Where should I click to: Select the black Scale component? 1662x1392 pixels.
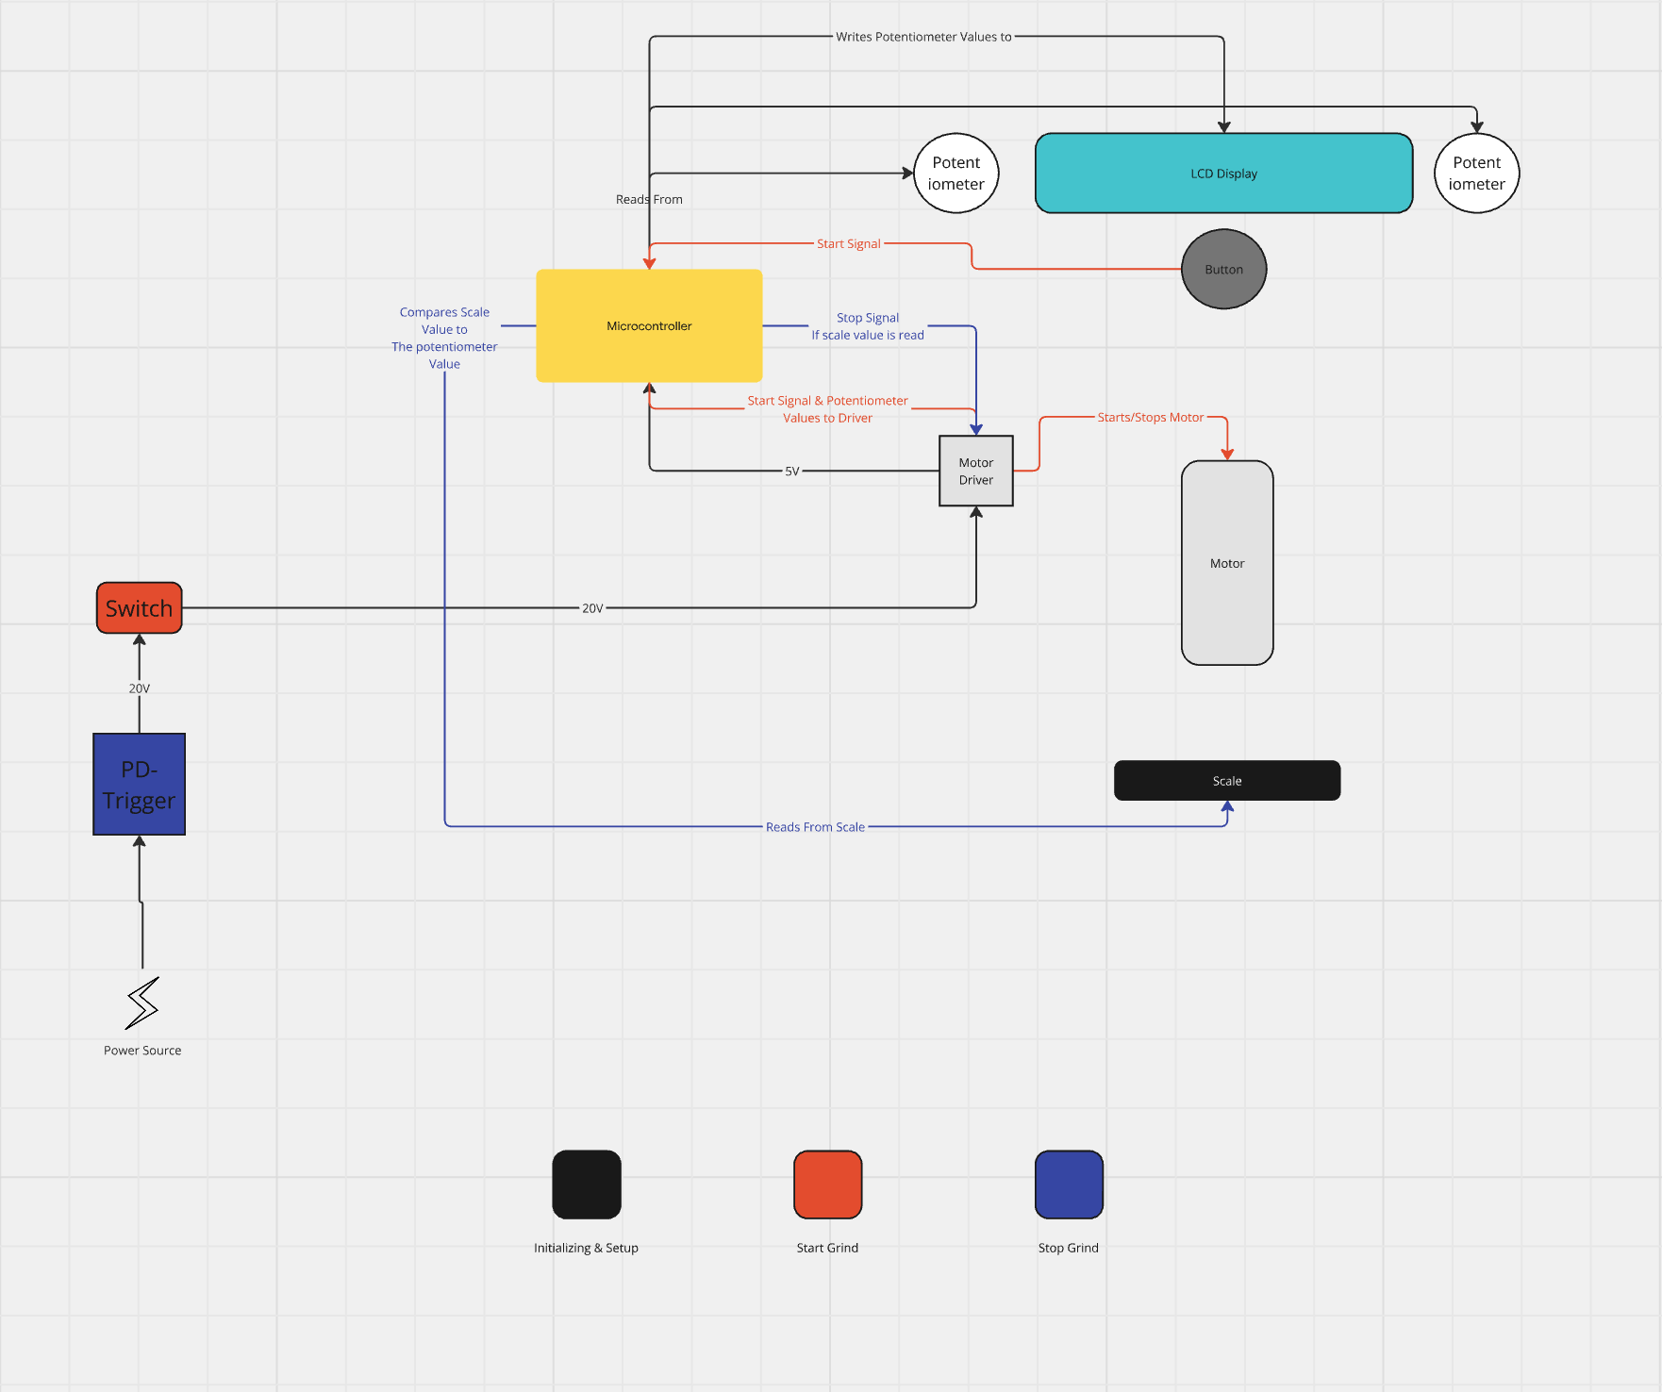point(1226,780)
